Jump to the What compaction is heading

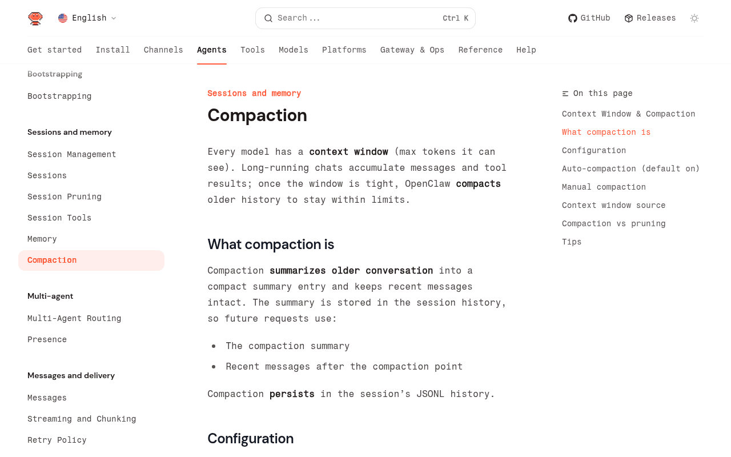(x=606, y=131)
